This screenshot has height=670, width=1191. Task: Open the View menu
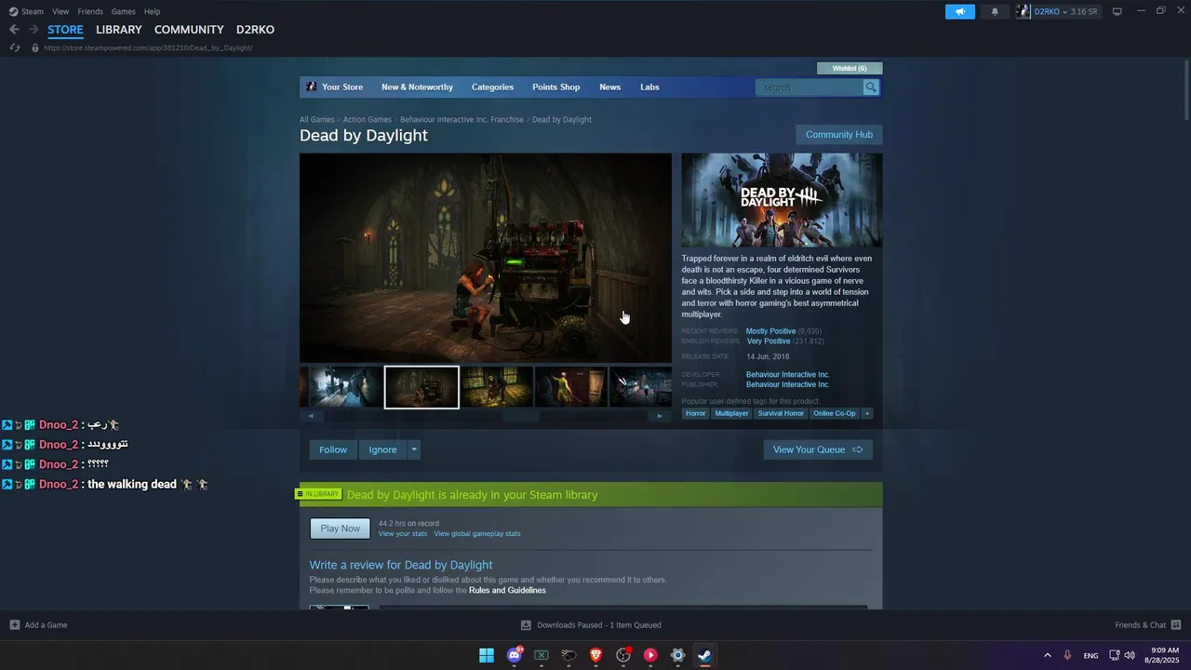click(60, 11)
